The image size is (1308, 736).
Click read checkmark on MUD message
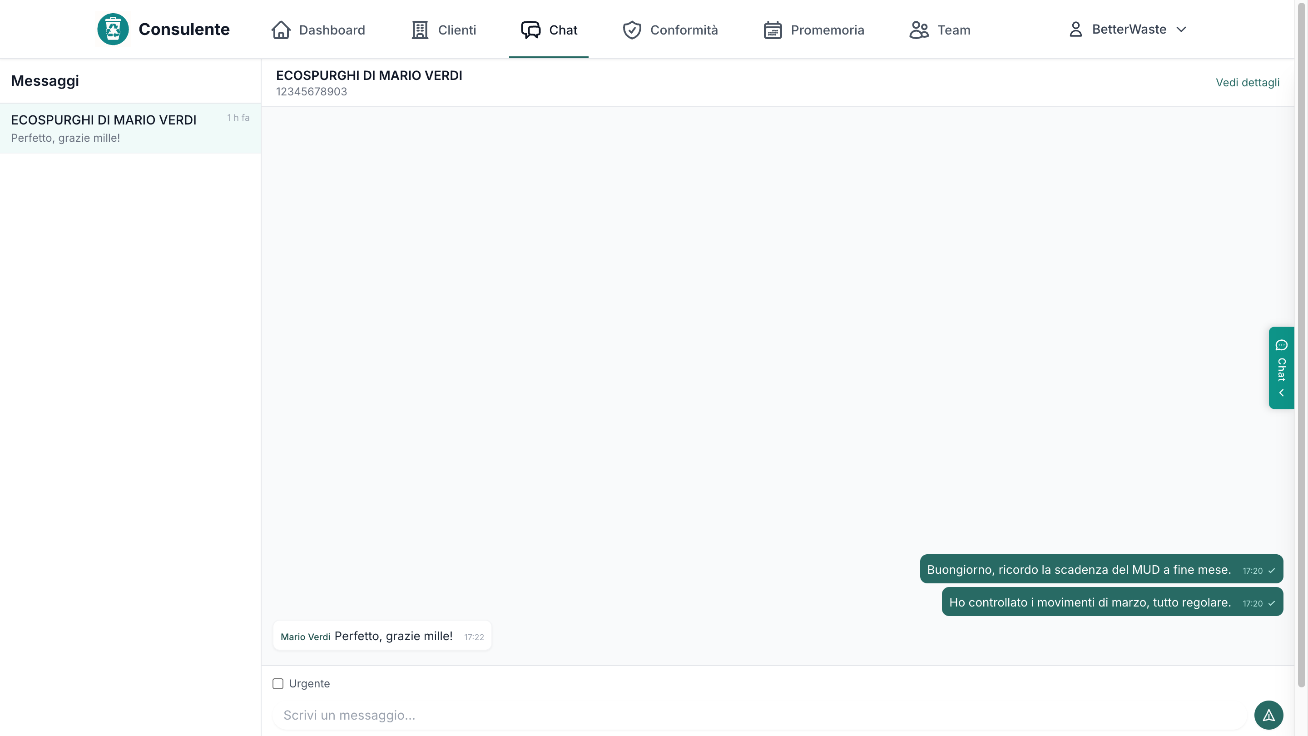pyautogui.click(x=1272, y=571)
